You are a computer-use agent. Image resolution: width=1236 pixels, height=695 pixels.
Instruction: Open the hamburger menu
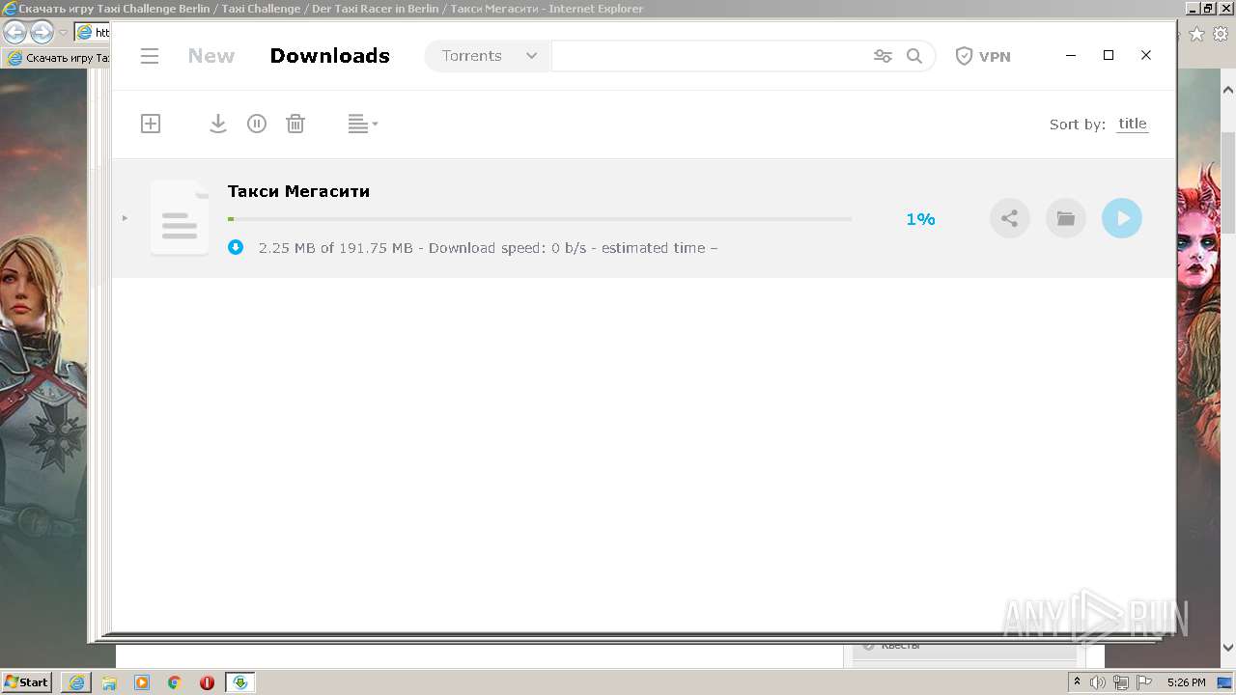(150, 56)
